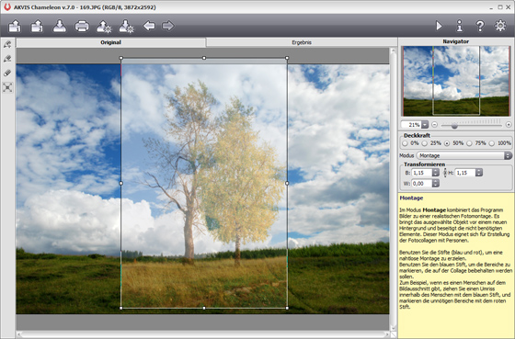Select the blue keep-area pencil

[x=7, y=44]
